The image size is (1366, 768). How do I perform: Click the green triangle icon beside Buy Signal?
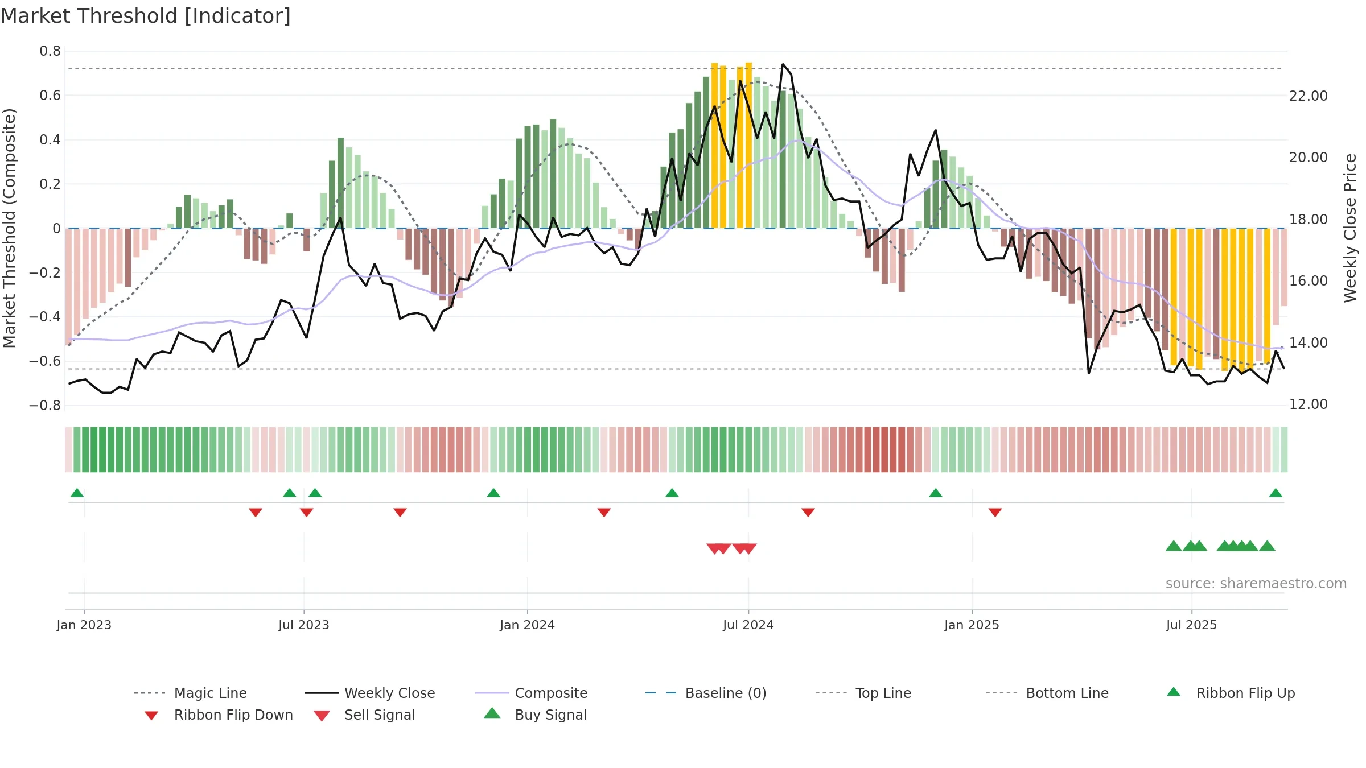492,713
